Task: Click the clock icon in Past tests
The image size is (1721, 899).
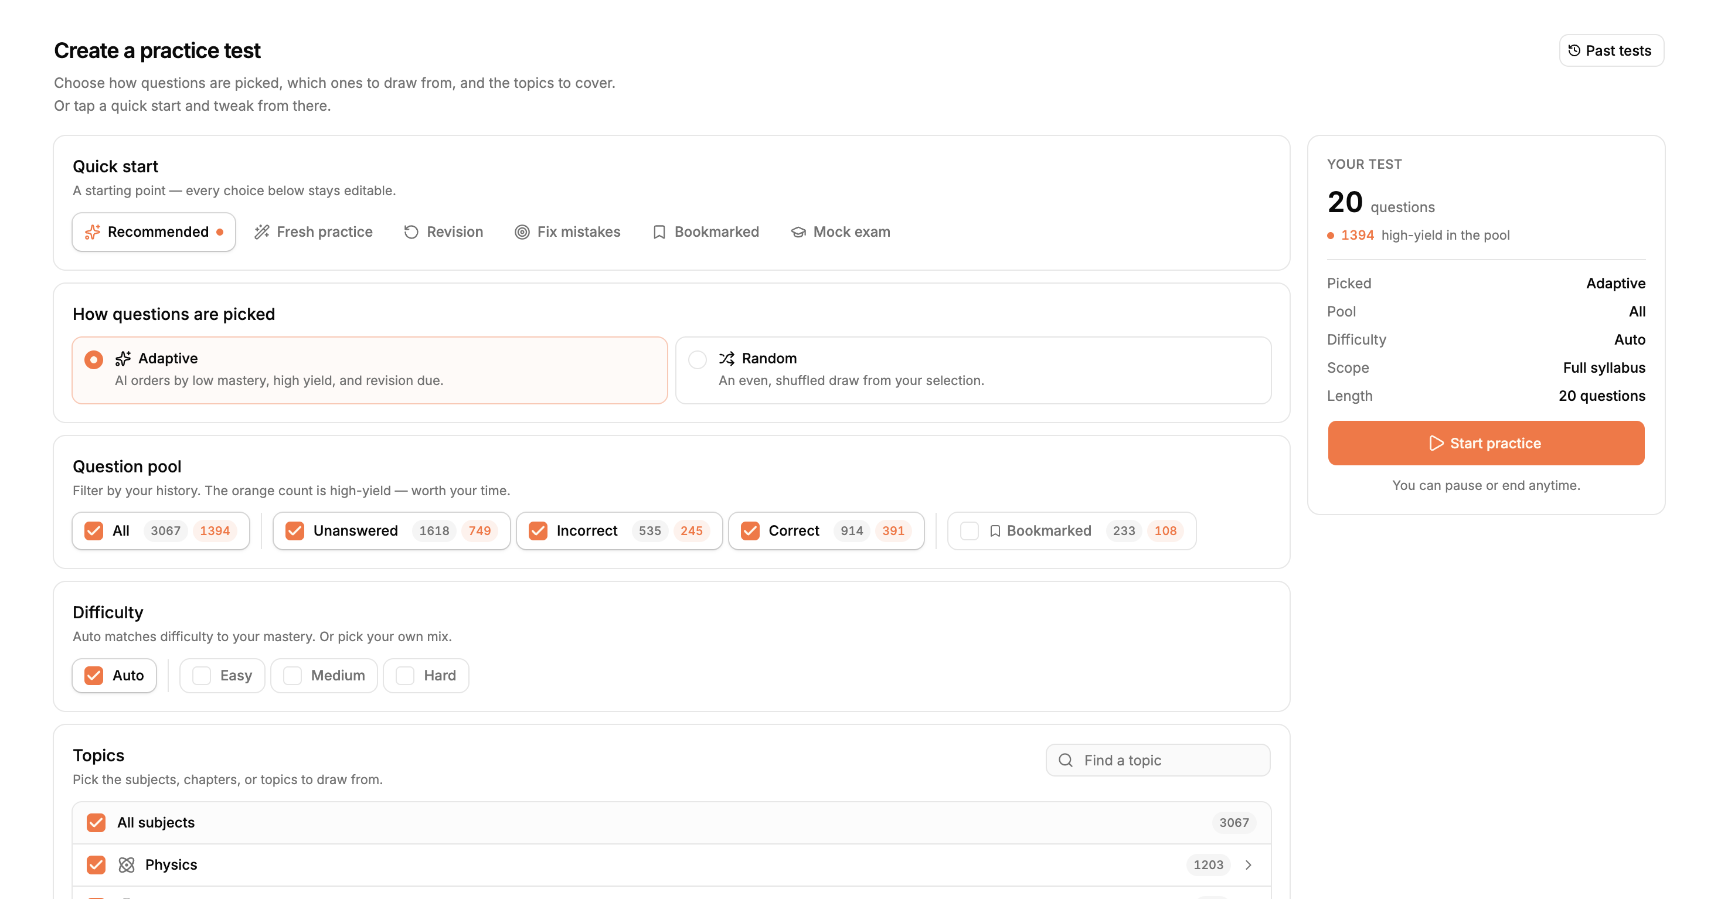Action: [1574, 51]
